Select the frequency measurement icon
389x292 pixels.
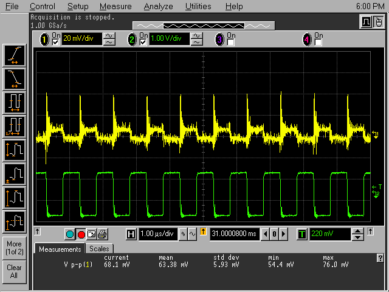(x=14, y=126)
